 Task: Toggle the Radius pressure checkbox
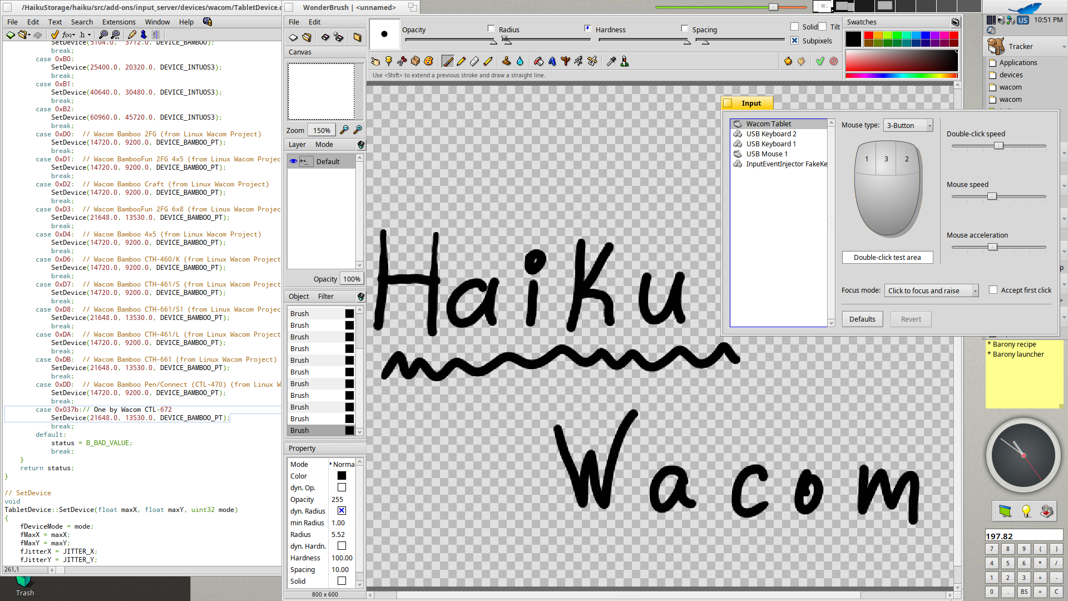[x=587, y=28]
